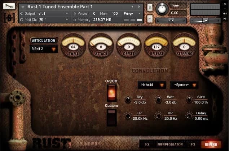Click the Voices count value 0
The image size is (229, 151).
pos(94,14)
